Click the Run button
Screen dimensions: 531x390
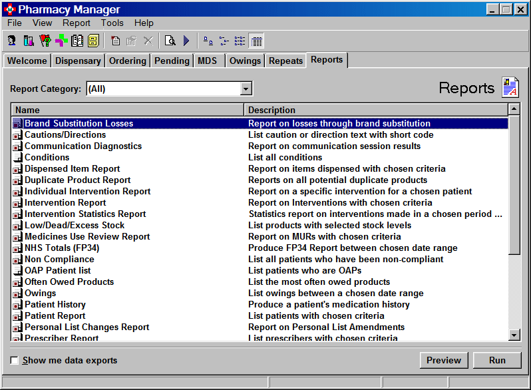pos(497,360)
